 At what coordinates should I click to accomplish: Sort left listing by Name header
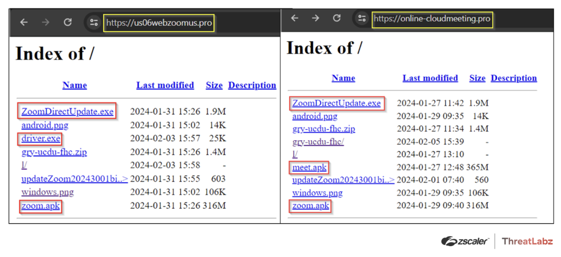pyautogui.click(x=74, y=85)
